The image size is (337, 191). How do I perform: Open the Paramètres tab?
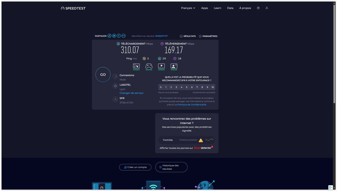coord(208,36)
